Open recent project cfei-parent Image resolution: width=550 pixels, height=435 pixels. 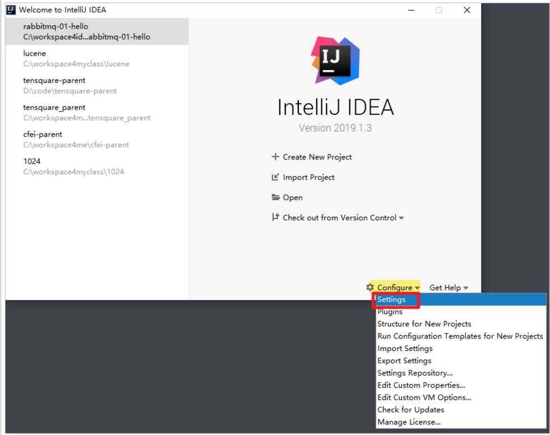tap(97, 140)
